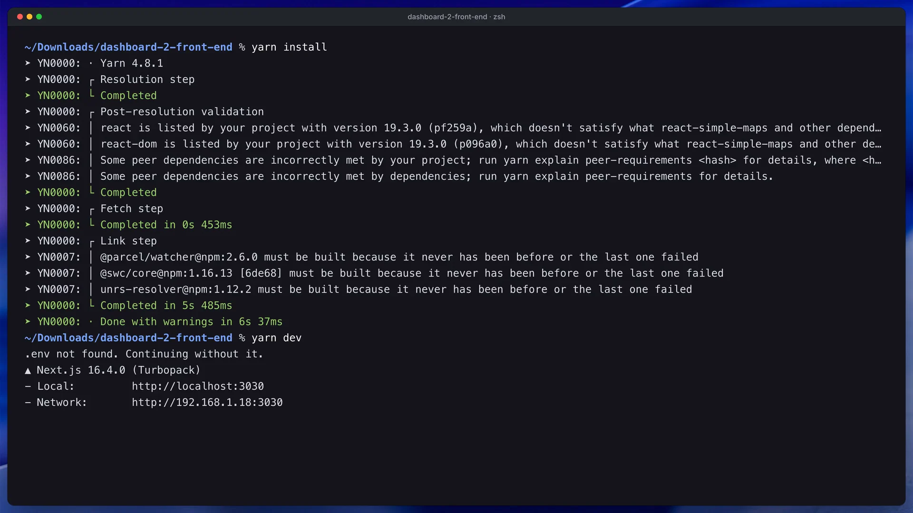Click the window title 'dashboard-2-front-end · zsh'

pyautogui.click(x=456, y=17)
